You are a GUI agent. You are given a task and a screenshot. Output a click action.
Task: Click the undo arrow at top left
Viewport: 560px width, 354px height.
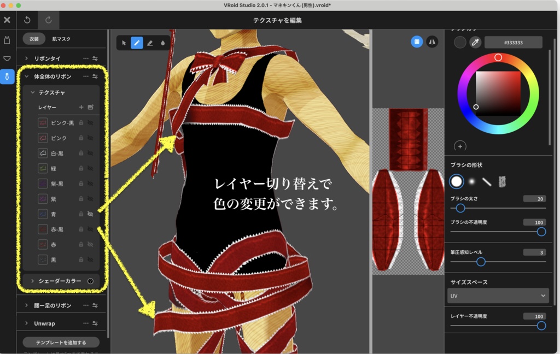tap(27, 20)
